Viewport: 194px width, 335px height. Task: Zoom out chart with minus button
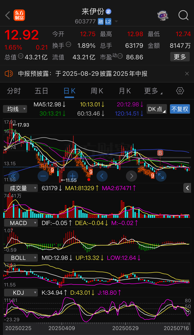43,176
